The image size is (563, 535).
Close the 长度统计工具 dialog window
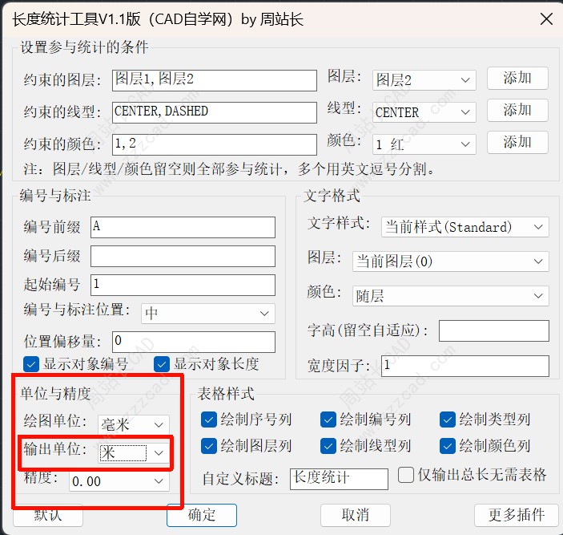tap(545, 18)
